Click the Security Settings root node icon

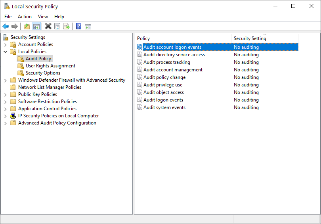point(6,37)
